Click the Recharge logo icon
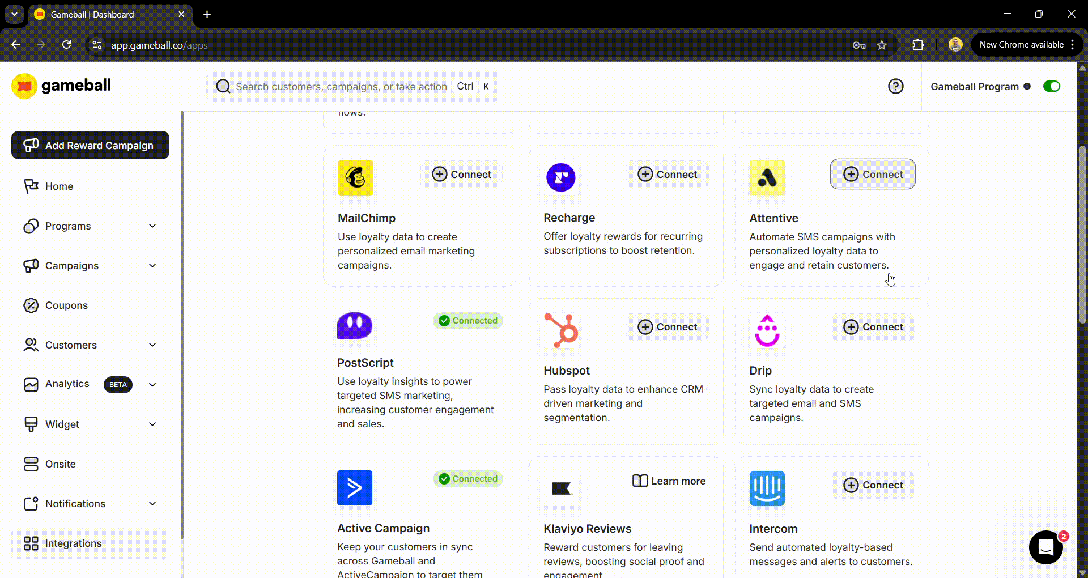The height and width of the screenshot is (578, 1088). point(561,177)
